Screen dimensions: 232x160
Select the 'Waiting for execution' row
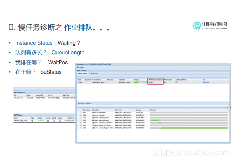point(153,115)
